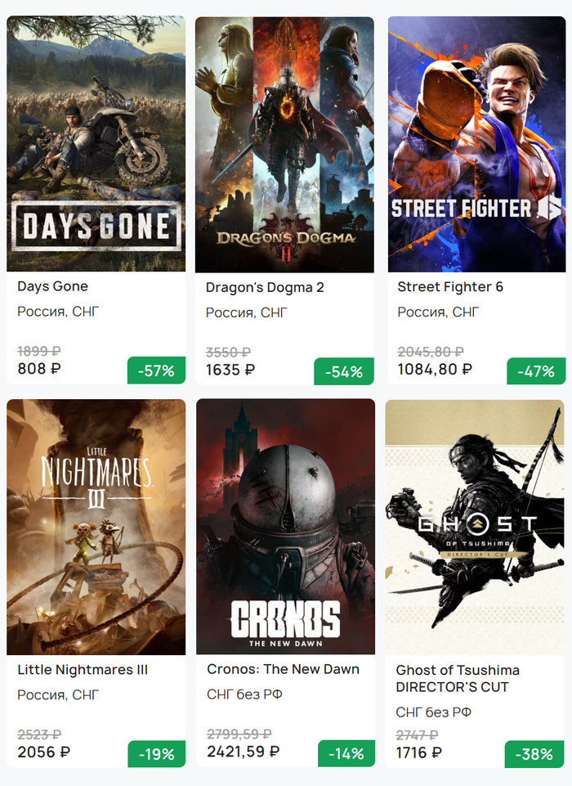Select the -47% discount badge
Screen dimensions: 572x786
pos(536,371)
